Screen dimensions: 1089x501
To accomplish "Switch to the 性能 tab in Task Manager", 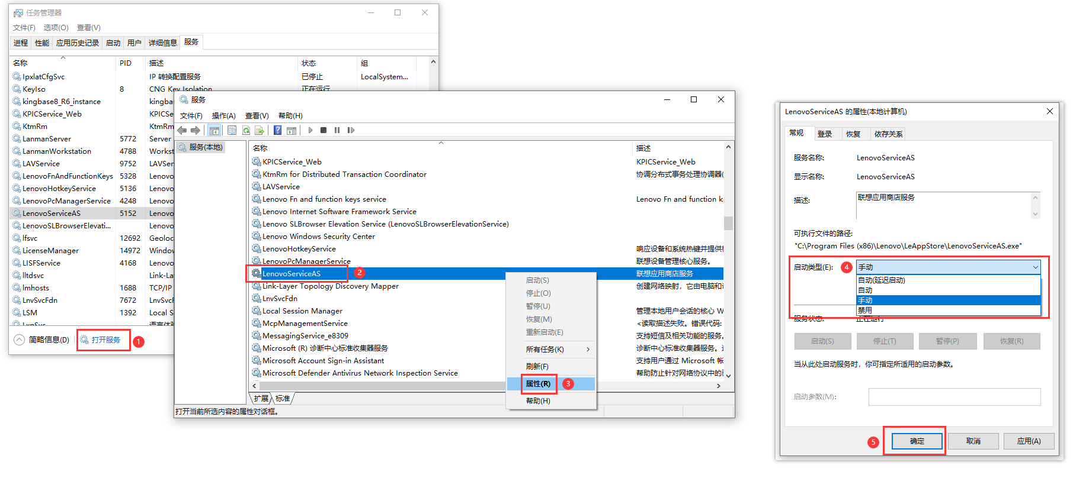I will pyautogui.click(x=42, y=43).
